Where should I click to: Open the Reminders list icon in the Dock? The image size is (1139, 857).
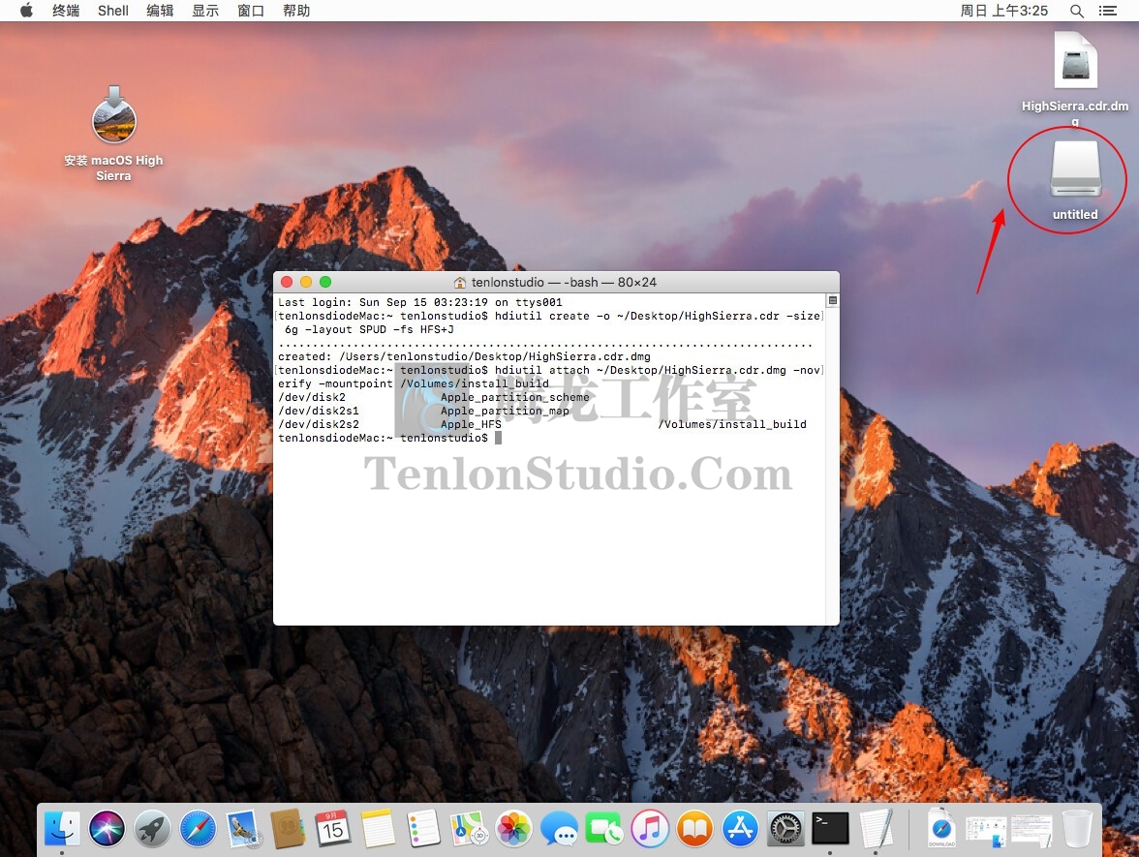[423, 829]
